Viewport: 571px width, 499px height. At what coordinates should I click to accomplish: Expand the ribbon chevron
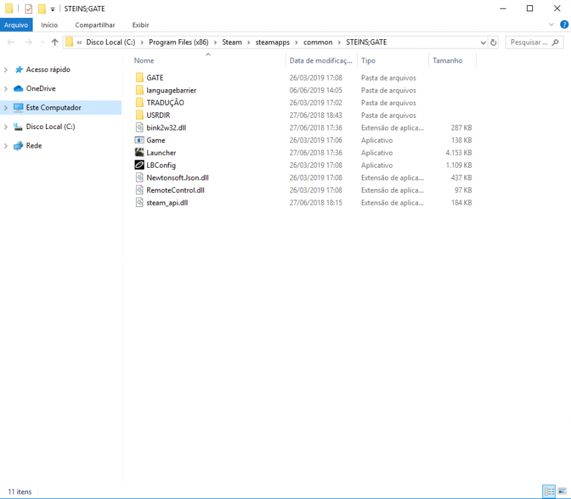pyautogui.click(x=551, y=25)
